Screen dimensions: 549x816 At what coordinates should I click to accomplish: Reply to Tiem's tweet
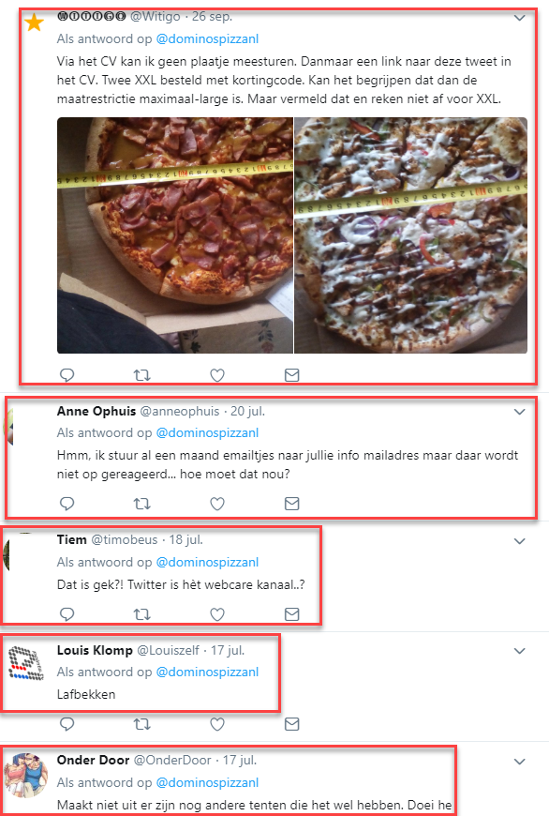67,614
